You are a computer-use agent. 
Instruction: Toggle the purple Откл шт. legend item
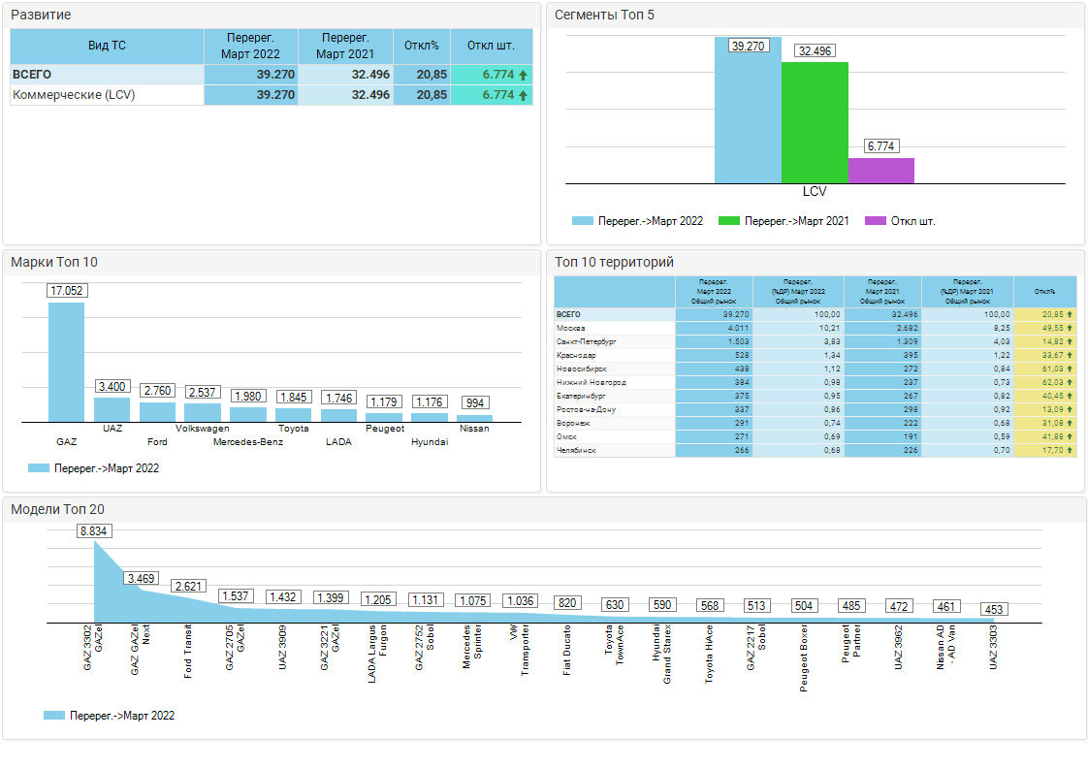[x=900, y=221]
